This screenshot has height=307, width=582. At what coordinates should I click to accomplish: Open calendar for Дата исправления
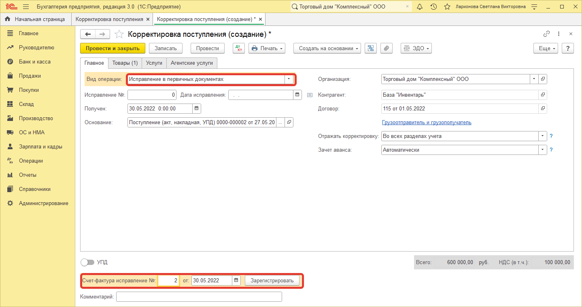pyautogui.click(x=297, y=95)
